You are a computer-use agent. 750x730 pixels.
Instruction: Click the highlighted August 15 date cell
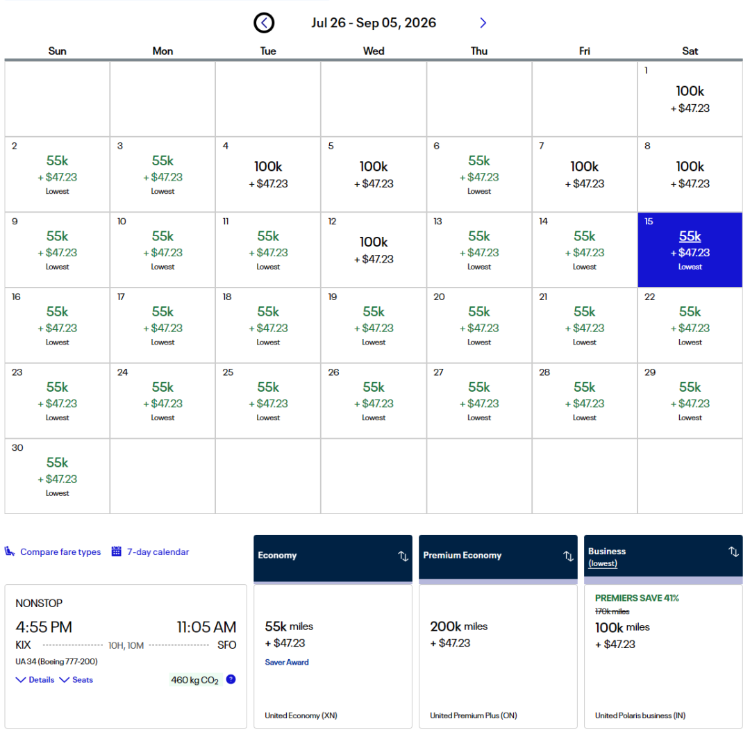tap(690, 249)
